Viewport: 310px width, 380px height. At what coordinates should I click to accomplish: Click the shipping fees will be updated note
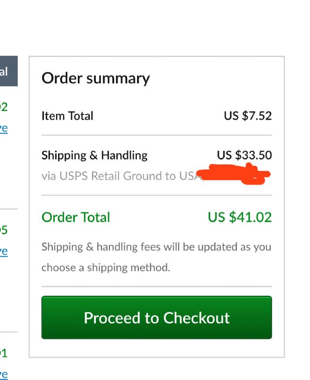tap(156, 247)
